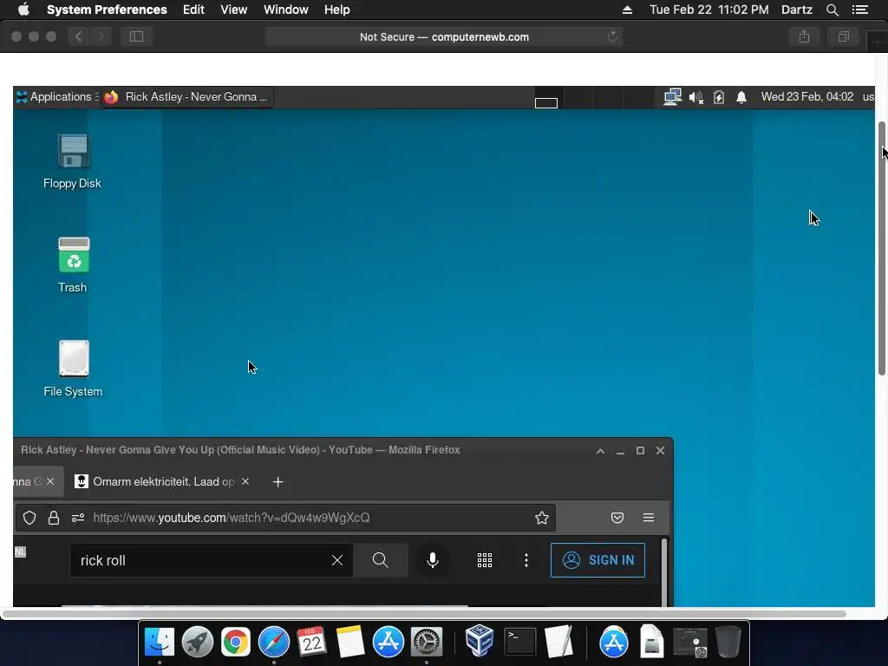
Task: Open Finder from the Dock
Action: [160, 642]
